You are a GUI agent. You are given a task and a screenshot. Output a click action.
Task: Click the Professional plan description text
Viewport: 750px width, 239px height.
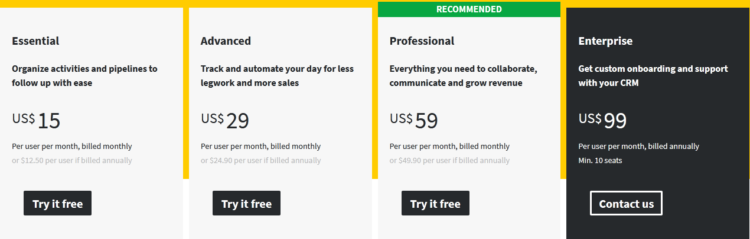(464, 76)
